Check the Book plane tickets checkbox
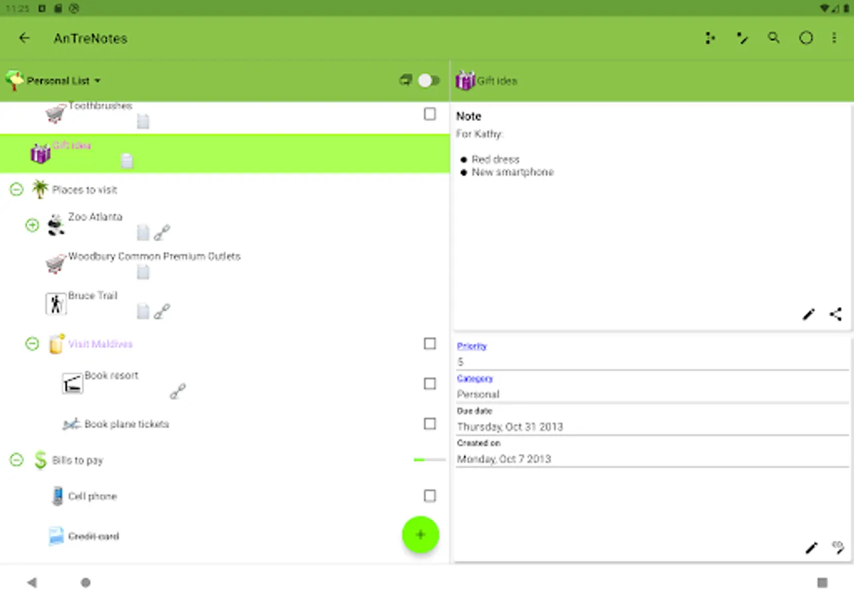 point(430,423)
